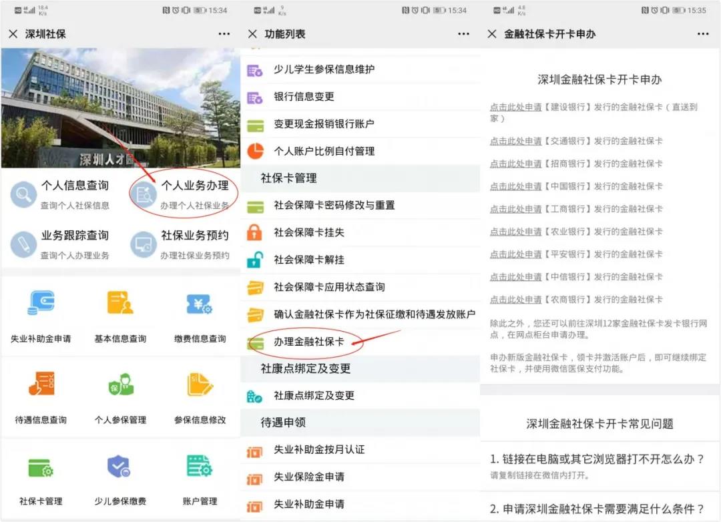
Task: Tap 个人信息查询 magnifier icon
Action: [23, 194]
